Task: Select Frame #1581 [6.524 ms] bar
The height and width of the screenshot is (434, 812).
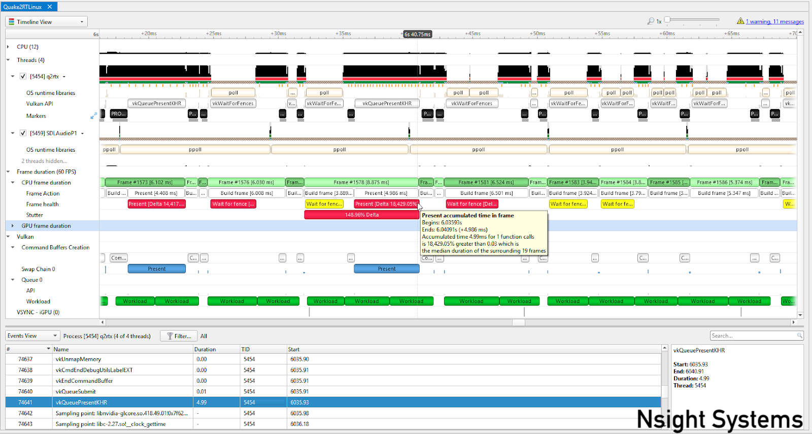Action: (486, 182)
